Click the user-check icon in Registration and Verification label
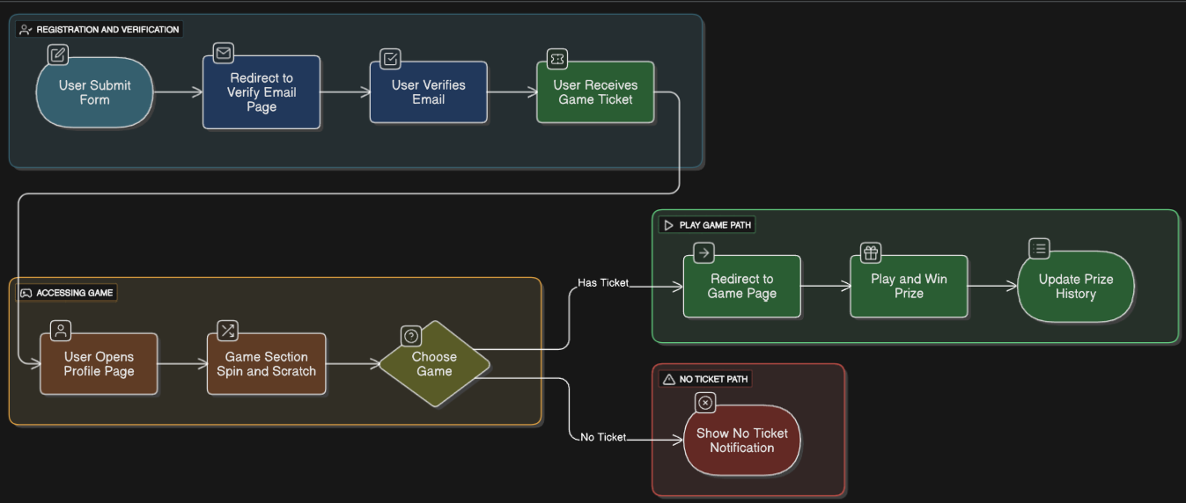Viewport: 1186px width, 503px height. pyautogui.click(x=26, y=29)
